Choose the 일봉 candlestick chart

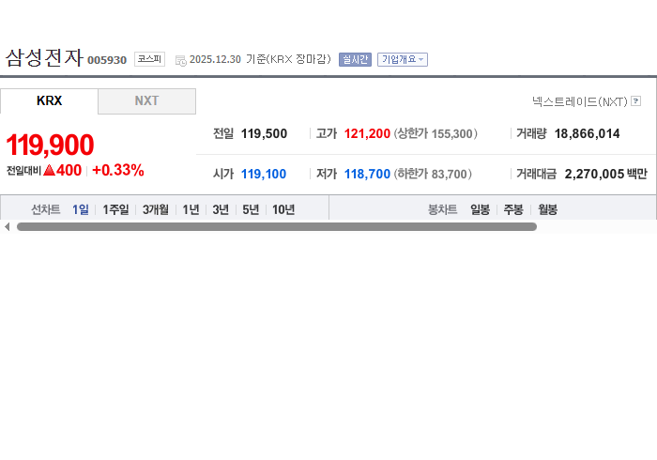tap(480, 209)
